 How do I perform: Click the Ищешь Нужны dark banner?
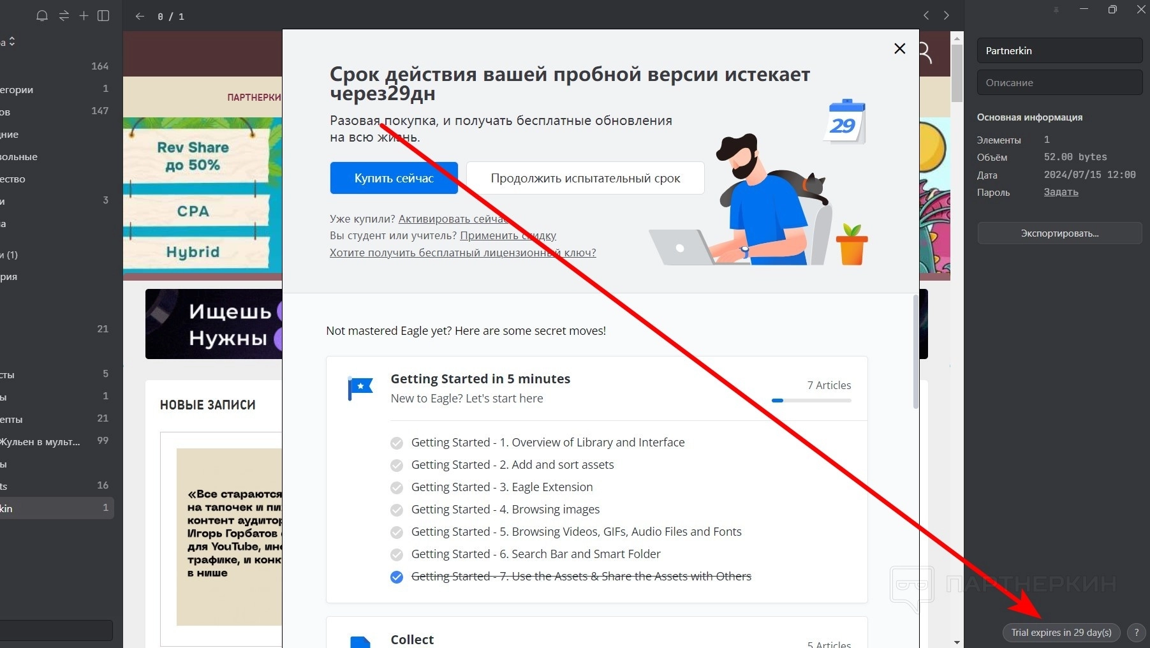pos(214,324)
